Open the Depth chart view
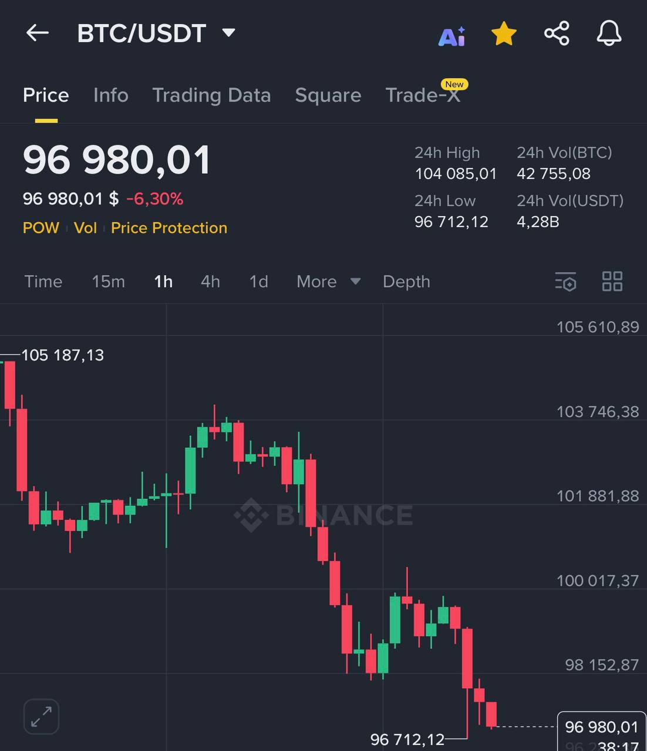 [x=406, y=282]
